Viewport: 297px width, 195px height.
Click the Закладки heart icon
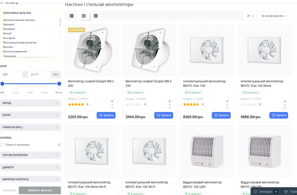255,192
